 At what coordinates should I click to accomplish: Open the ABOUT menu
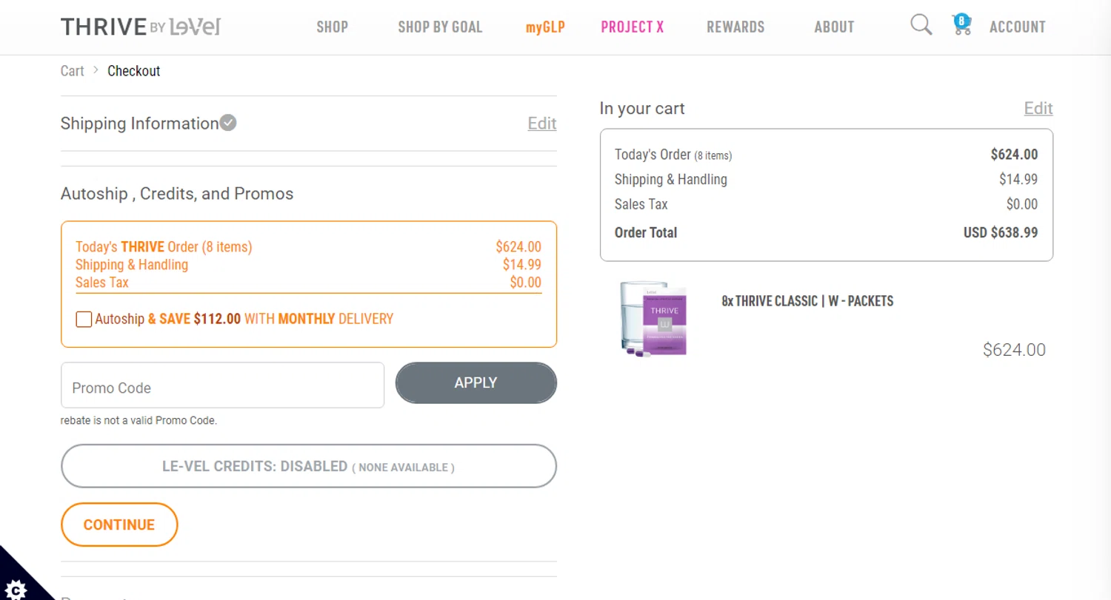pyautogui.click(x=834, y=27)
